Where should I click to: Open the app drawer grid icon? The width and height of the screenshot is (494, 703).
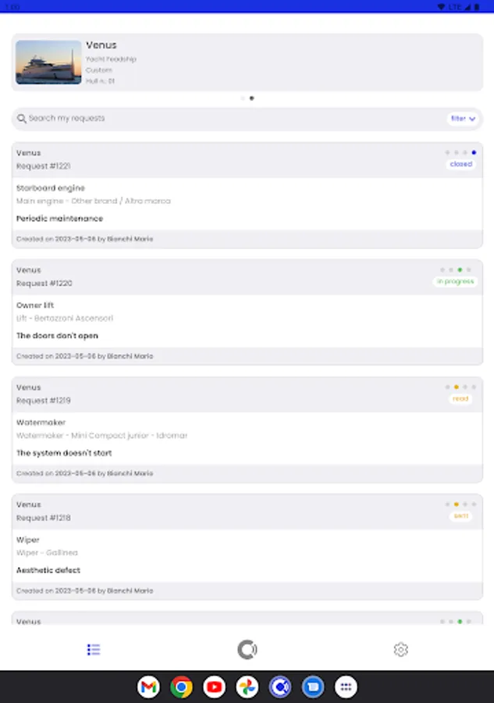346,687
